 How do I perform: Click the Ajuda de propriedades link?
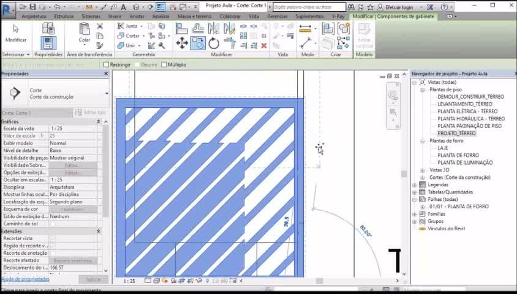pyautogui.click(x=25, y=279)
